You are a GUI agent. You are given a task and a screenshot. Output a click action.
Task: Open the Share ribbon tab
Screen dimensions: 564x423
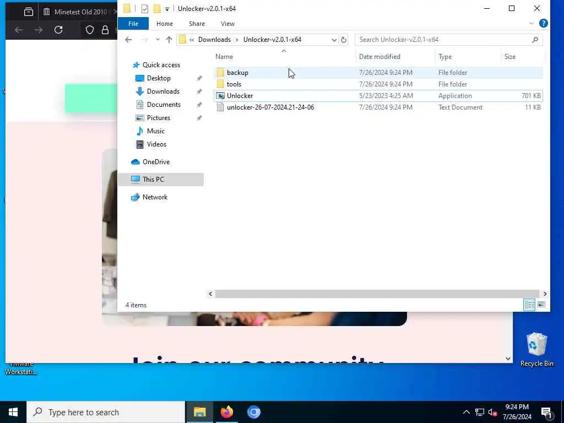coord(197,24)
